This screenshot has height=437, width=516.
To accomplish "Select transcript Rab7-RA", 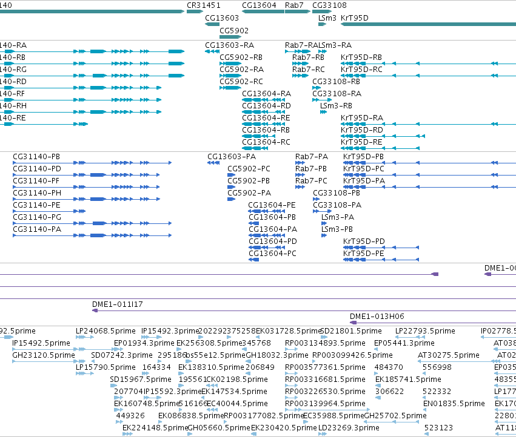I will click(298, 51).
